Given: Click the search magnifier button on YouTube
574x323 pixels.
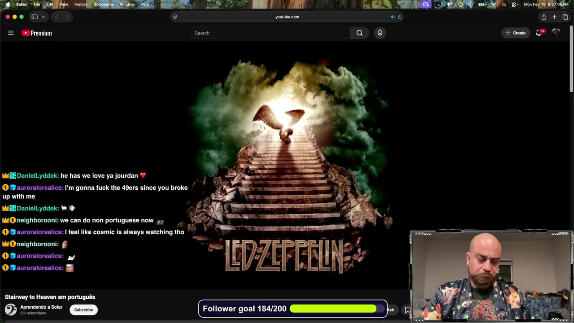Looking at the screenshot, I should coord(360,33).
